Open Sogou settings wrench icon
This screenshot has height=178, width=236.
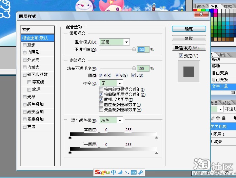coord(141,173)
